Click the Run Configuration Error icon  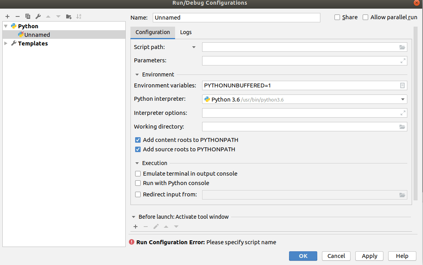132,242
